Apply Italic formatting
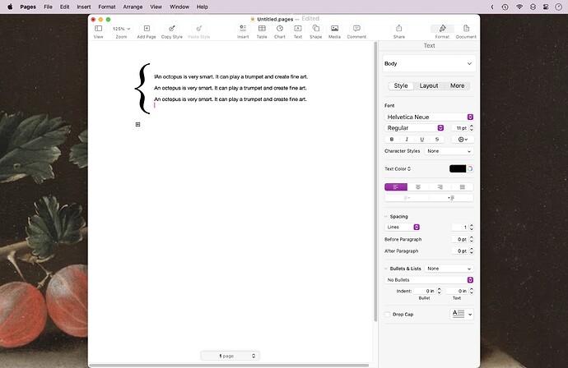 pos(407,139)
